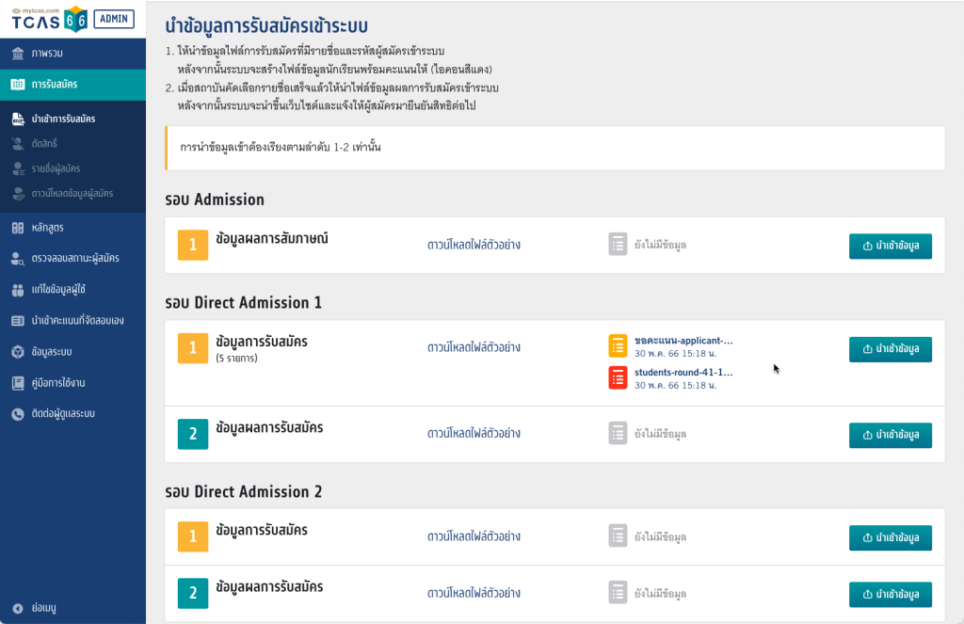Image resolution: width=964 pixels, height=624 pixels.
Task: Click the ข้อมูลระบบ cube icon
Action: point(18,352)
